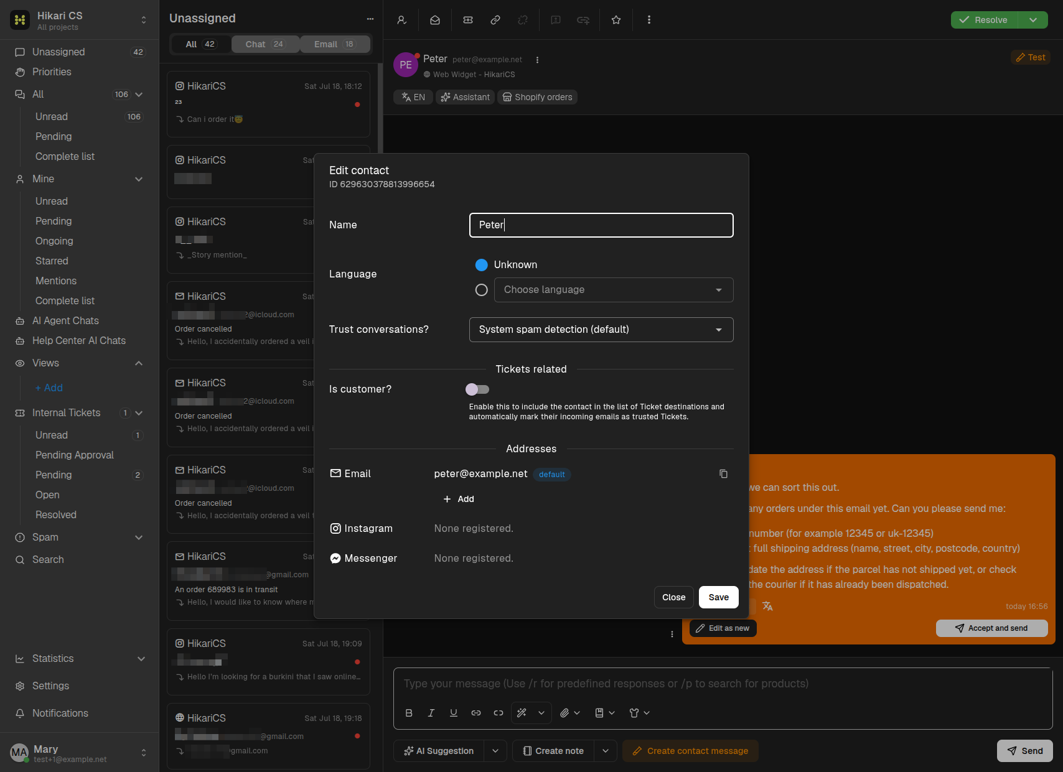The height and width of the screenshot is (772, 1063).
Task: Click the ticket icon in top toolbar
Action: click(x=468, y=20)
